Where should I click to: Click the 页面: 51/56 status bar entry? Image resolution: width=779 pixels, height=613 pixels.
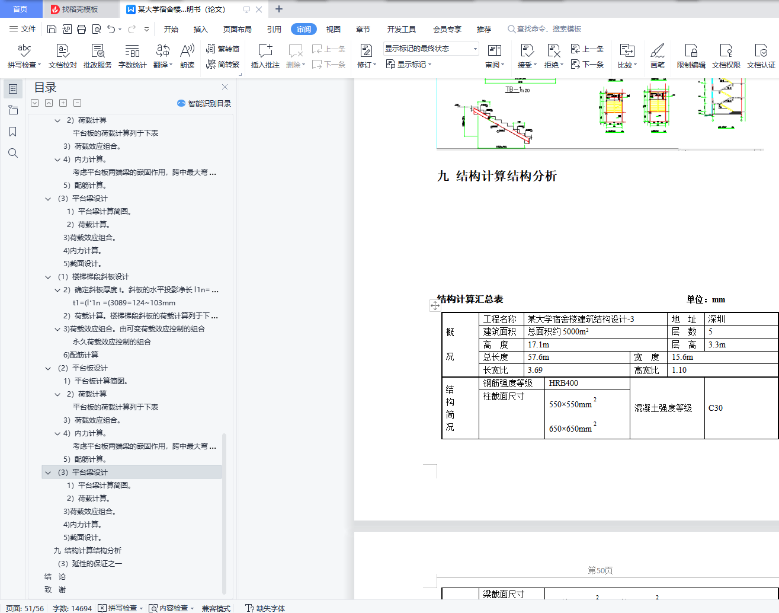tap(25, 608)
